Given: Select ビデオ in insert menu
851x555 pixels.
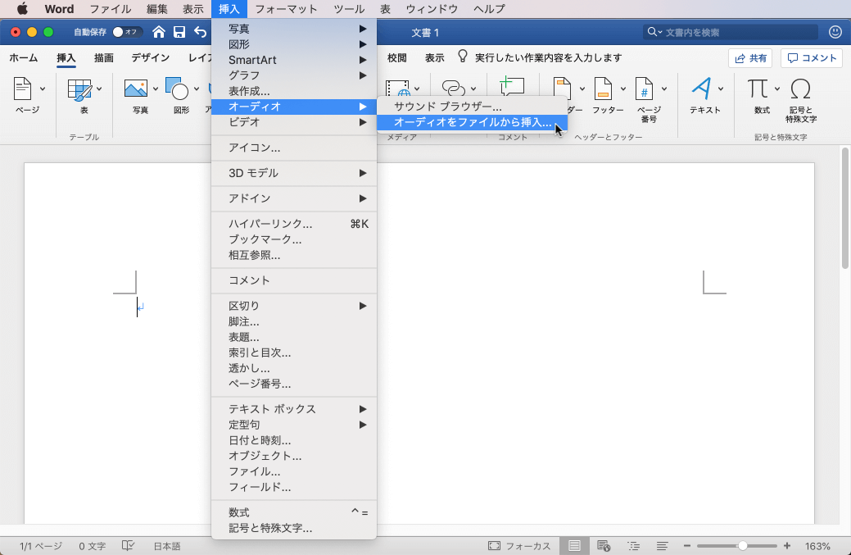Looking at the screenshot, I should [x=293, y=122].
